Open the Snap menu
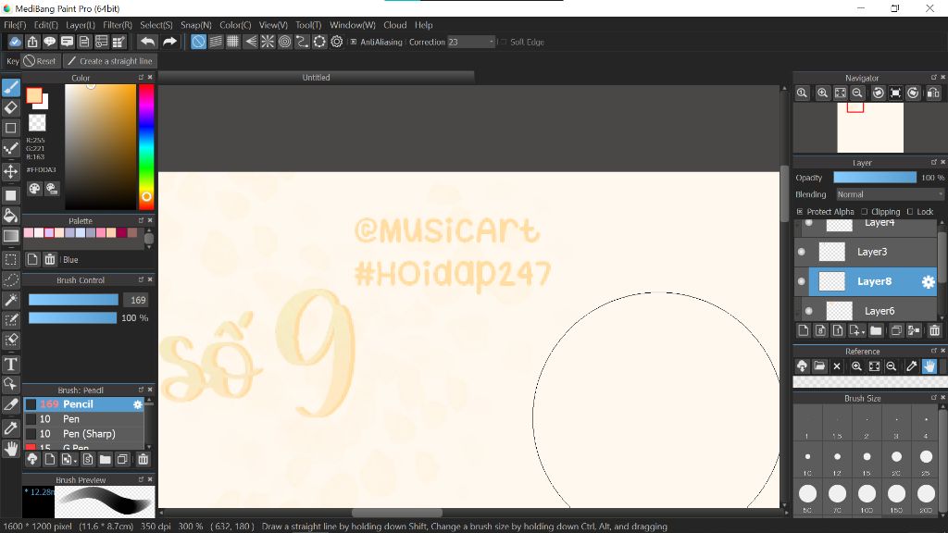Image resolution: width=948 pixels, height=533 pixels. 196,25
